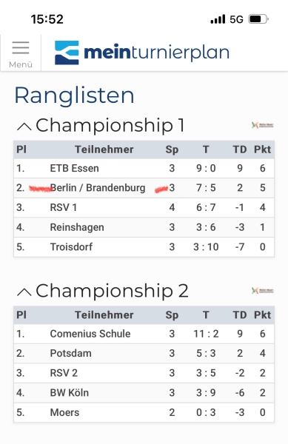Tap the meinturnierplan logo

pos(141,53)
